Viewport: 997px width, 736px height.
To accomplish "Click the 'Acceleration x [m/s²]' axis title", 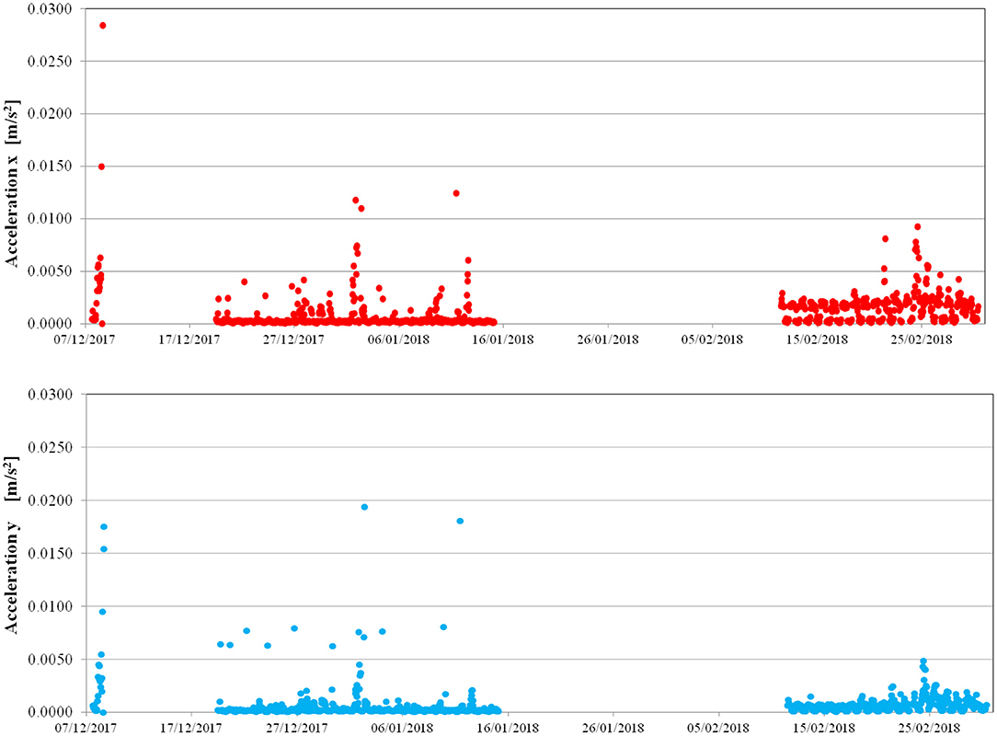I will (x=12, y=183).
